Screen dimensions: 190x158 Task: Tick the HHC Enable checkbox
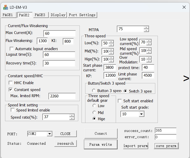(x=11, y=83)
